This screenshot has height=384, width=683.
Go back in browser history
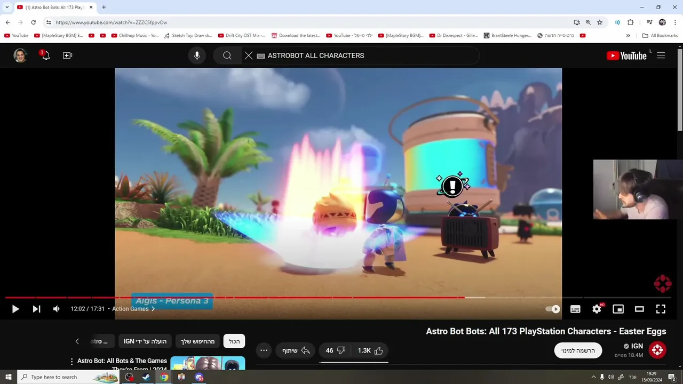8,22
